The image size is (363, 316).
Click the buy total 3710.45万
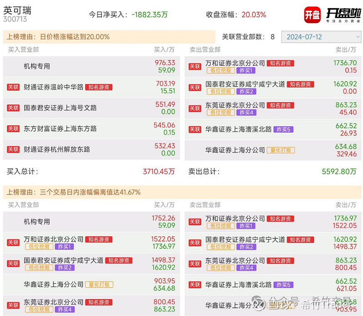pyautogui.click(x=159, y=172)
